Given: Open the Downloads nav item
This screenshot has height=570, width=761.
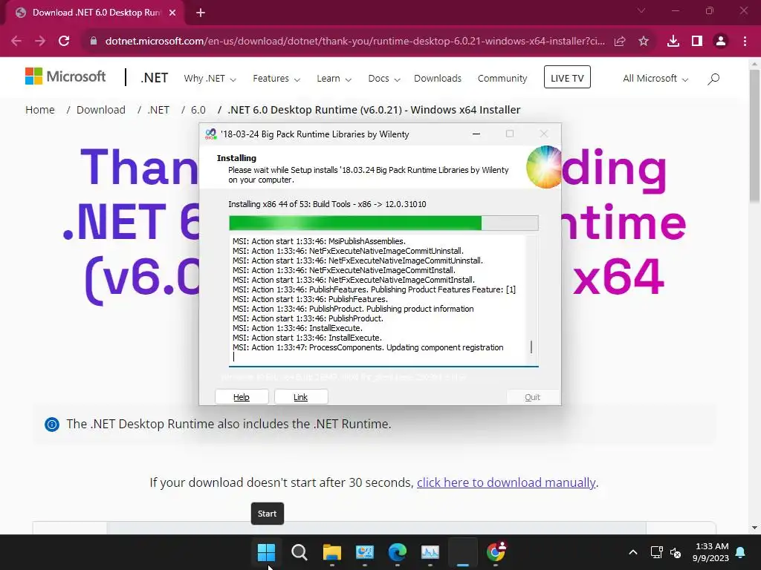Looking at the screenshot, I should [x=438, y=79].
